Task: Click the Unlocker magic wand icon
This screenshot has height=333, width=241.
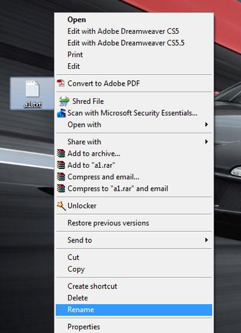Action: [61, 206]
